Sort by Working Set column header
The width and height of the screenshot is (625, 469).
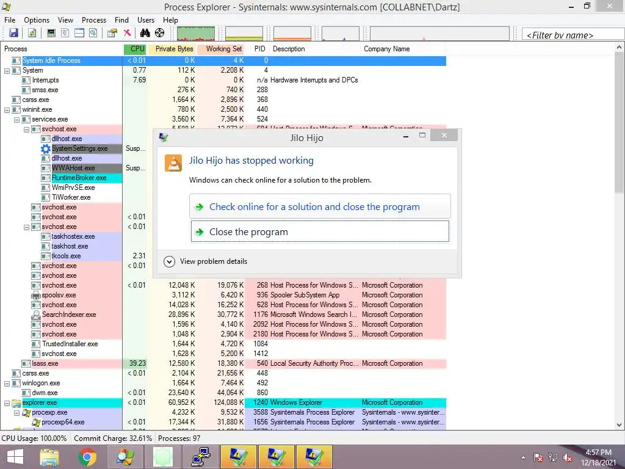[x=222, y=49]
